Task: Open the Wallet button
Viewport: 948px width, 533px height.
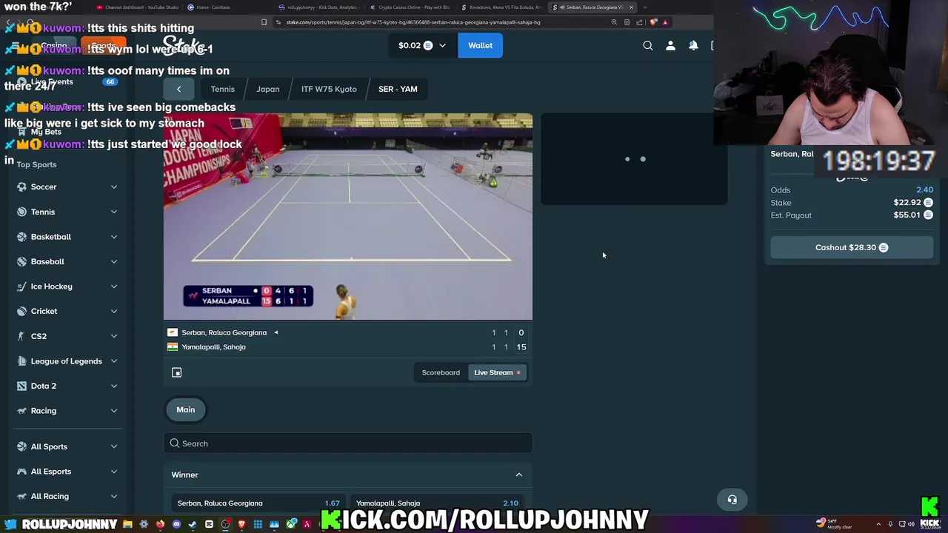Action: coord(480,45)
